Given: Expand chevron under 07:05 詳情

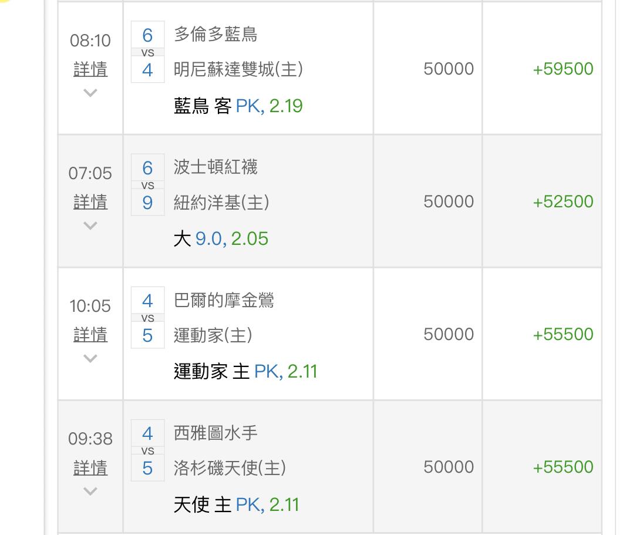Looking at the screenshot, I should pos(90,226).
